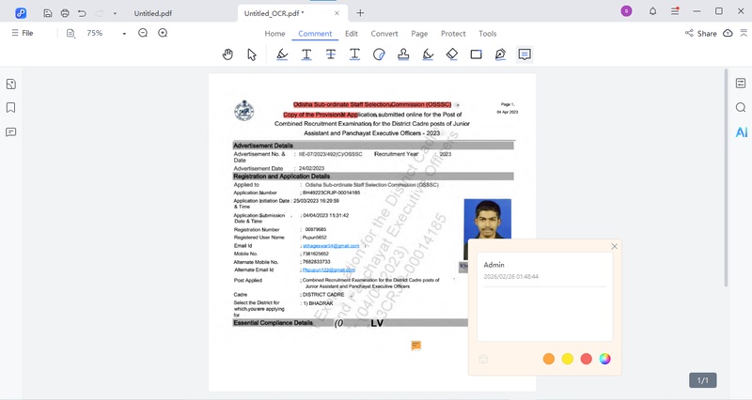Open the bookmarks panel in left sidebar
752x400 pixels.
click(x=11, y=108)
